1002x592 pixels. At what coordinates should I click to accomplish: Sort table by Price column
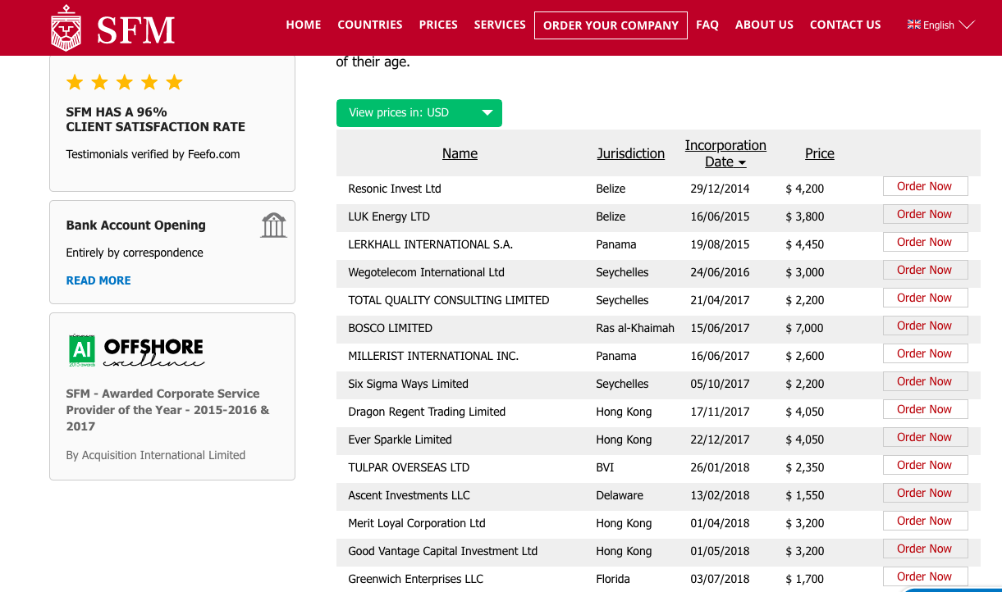click(820, 153)
